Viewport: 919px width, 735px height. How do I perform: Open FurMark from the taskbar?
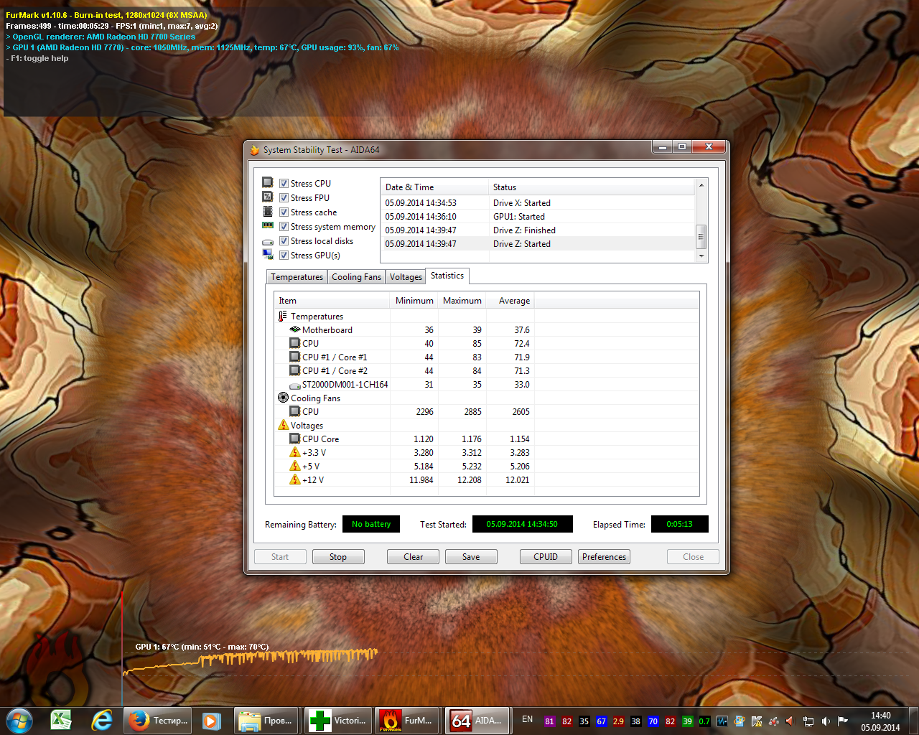click(x=406, y=721)
